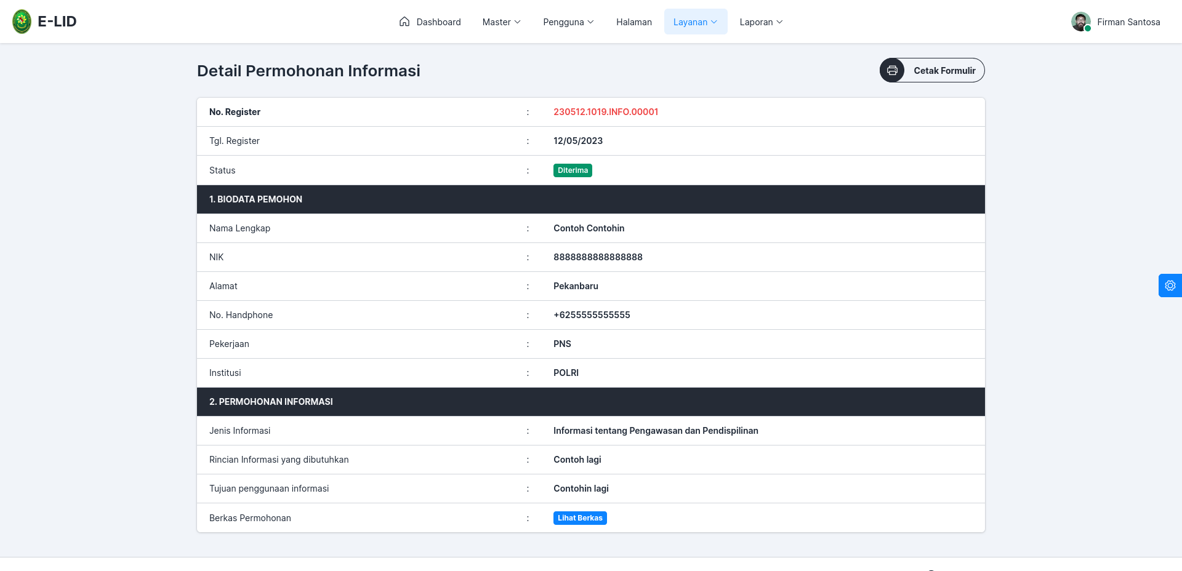The width and height of the screenshot is (1182, 571).
Task: Go to the Dashboard page
Action: [430, 22]
